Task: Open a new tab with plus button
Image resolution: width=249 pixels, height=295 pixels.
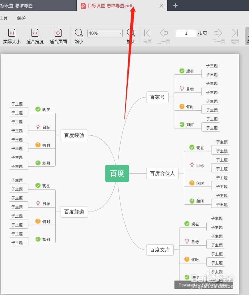Action: point(176,5)
